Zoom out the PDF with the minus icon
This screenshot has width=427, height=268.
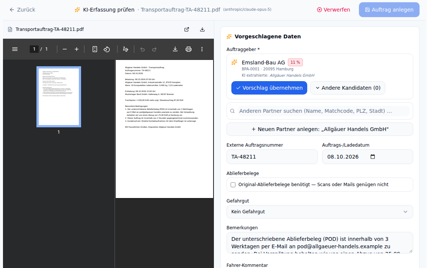pos(65,49)
